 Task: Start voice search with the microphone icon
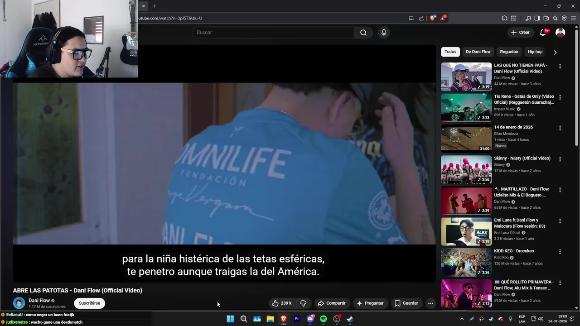click(x=384, y=33)
